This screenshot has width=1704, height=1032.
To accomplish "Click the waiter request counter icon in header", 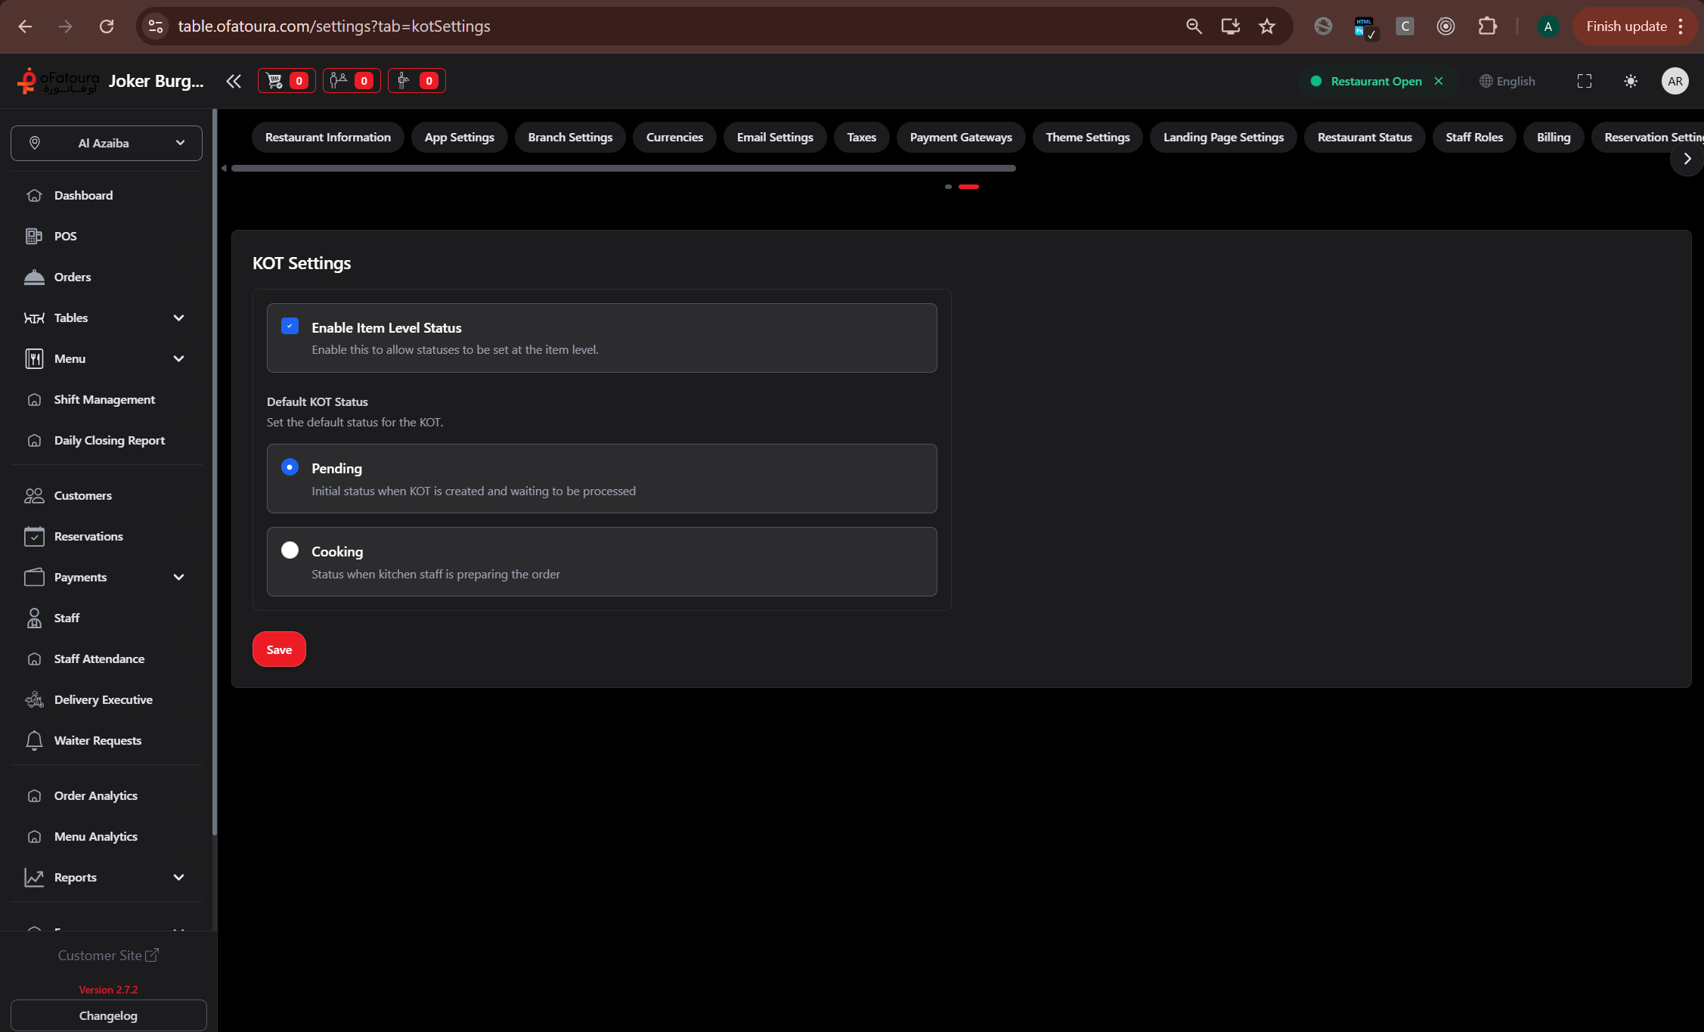I will click(416, 81).
